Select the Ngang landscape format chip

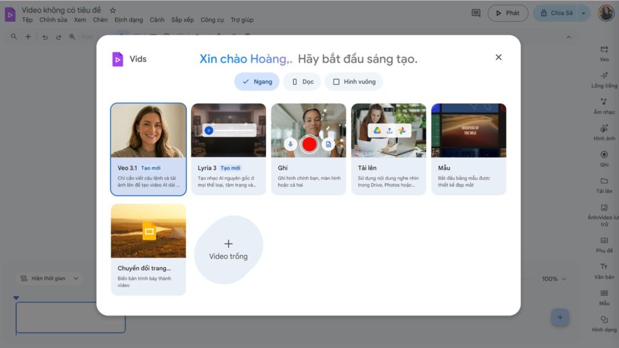pos(257,81)
